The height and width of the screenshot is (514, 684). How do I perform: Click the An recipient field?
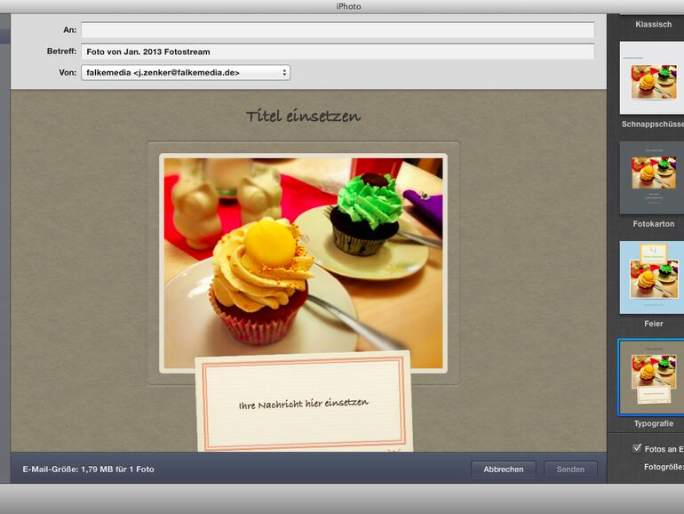click(338, 30)
